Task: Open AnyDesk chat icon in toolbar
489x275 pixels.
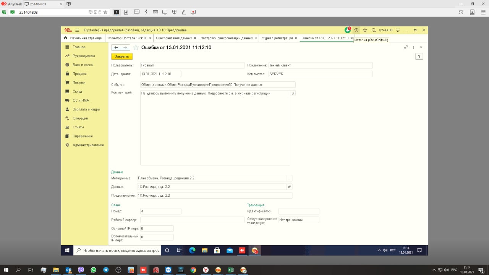Action: (137, 12)
